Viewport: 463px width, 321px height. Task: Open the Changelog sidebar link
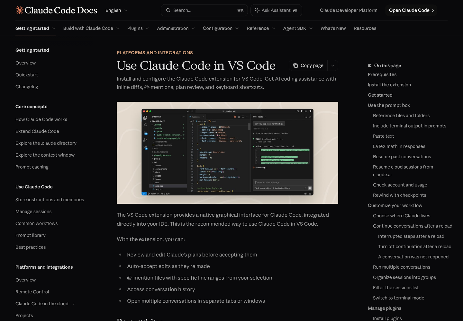pos(27,87)
